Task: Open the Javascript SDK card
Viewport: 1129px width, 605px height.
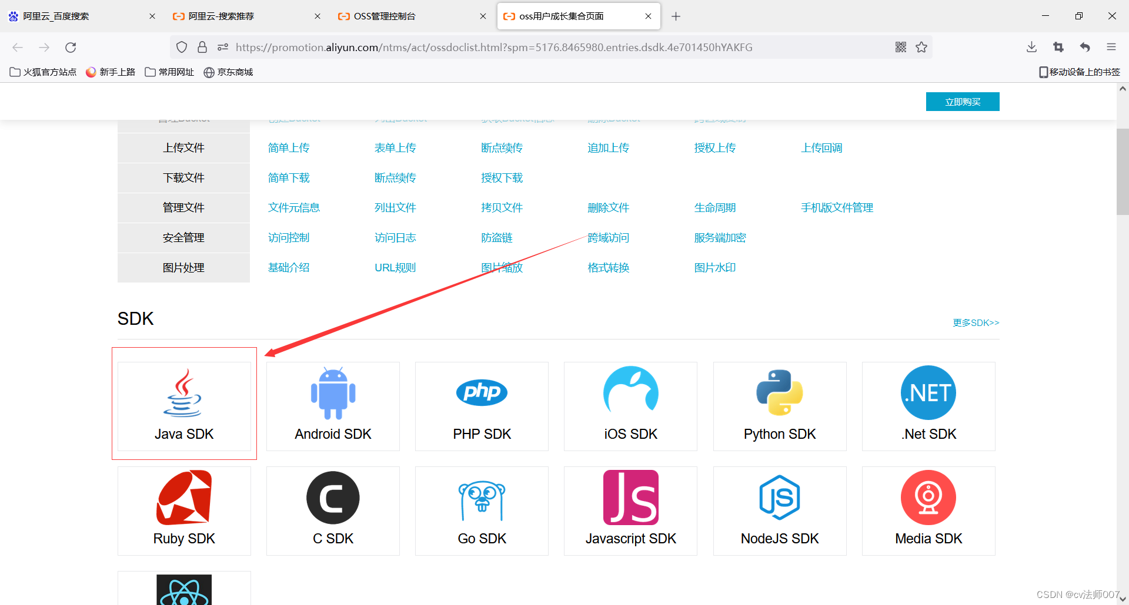Action: [x=630, y=511]
